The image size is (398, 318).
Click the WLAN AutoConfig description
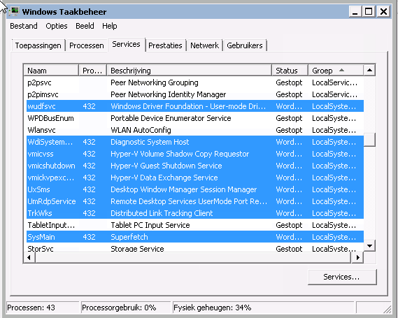coord(141,130)
